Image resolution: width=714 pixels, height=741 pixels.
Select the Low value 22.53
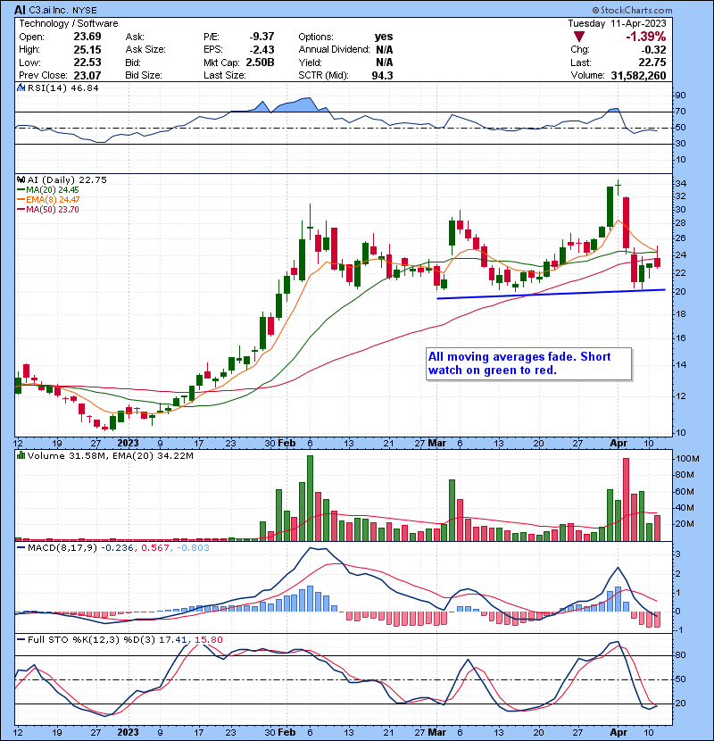click(x=87, y=62)
